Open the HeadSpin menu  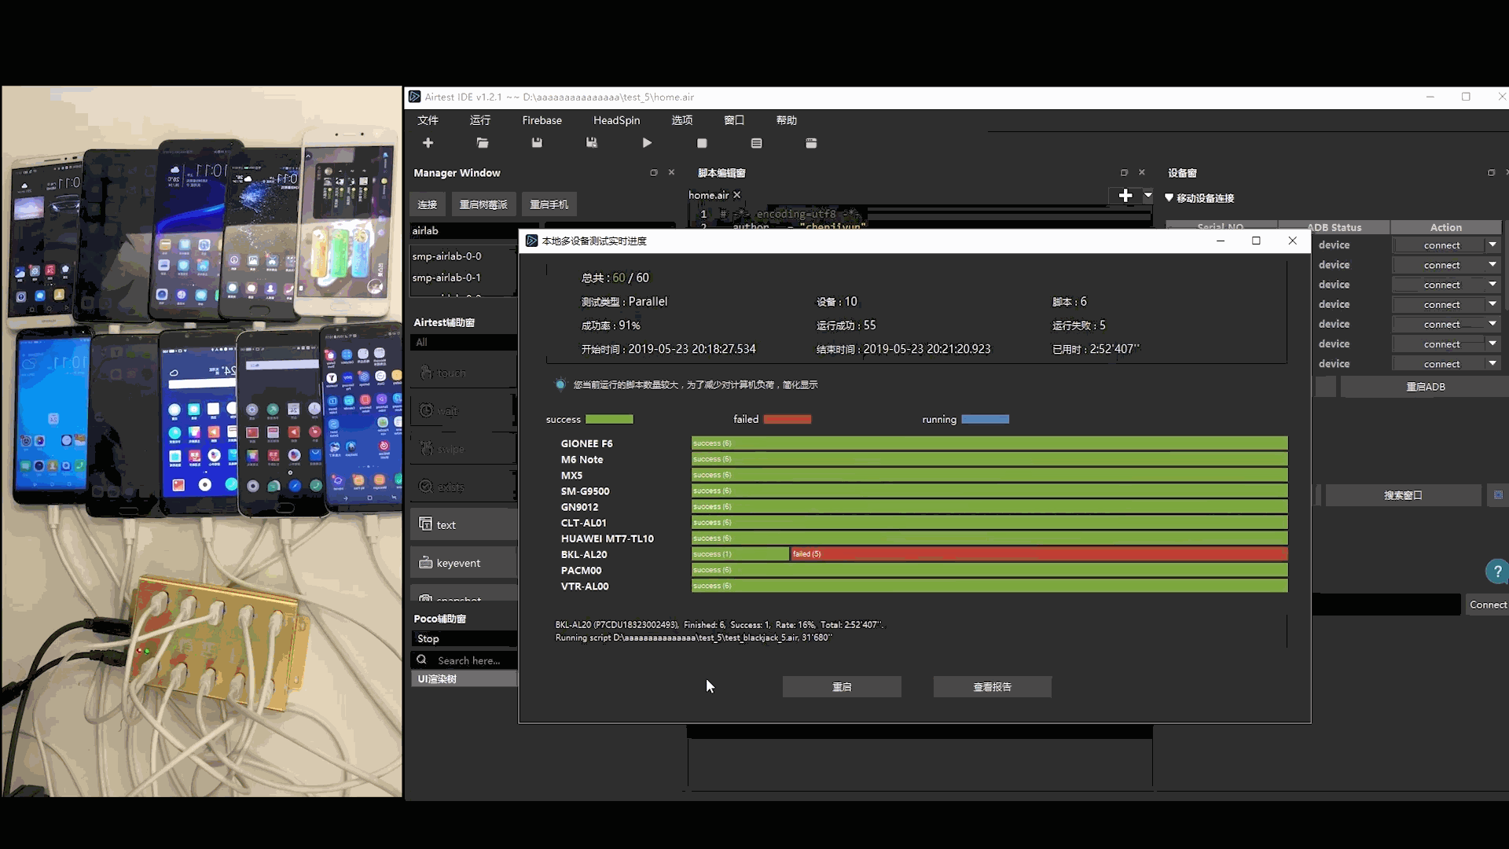616,120
